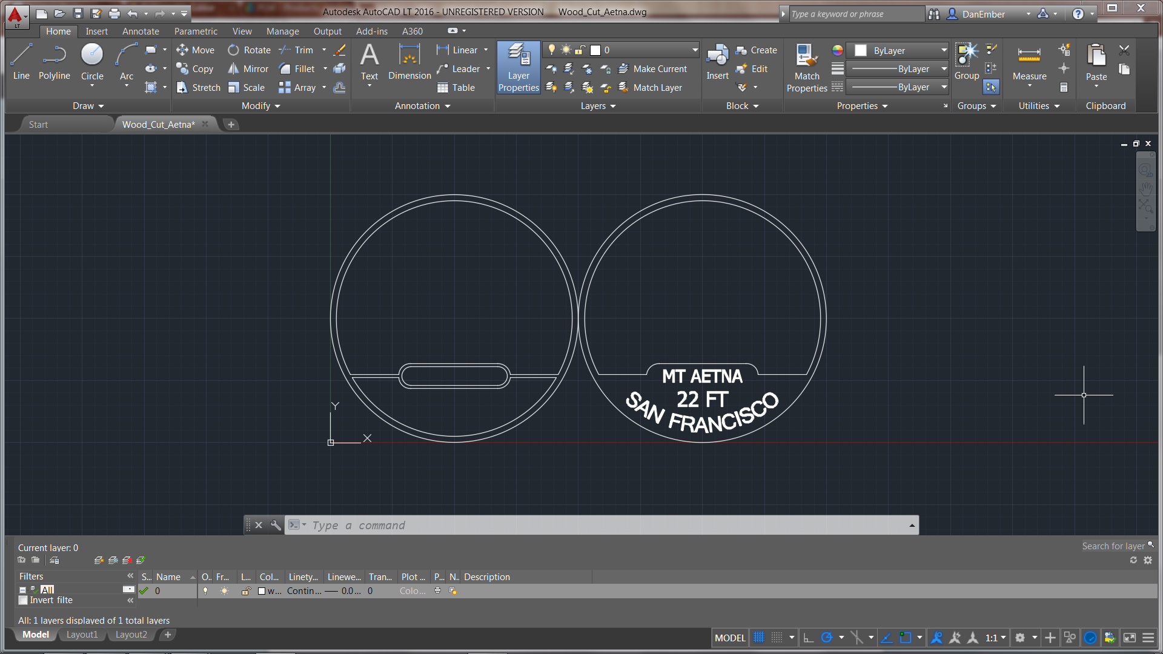
Task: Open new drawing tab with plus
Action: (x=231, y=125)
